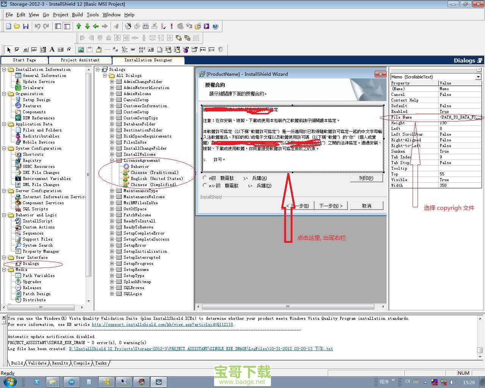This screenshot has width=485, height=388.
Task: Click the 下一步(N) next button
Action: (331, 206)
